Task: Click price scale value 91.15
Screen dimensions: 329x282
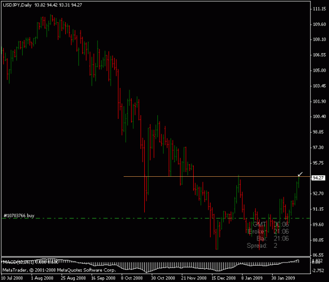Action: click(x=318, y=209)
